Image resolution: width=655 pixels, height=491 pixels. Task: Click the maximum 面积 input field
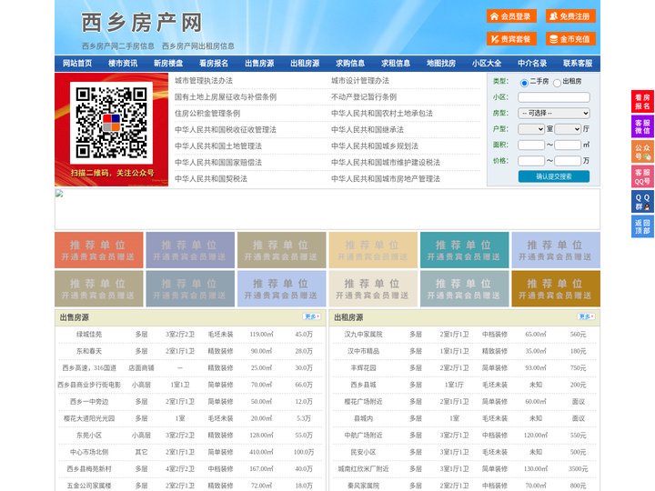pyautogui.click(x=568, y=145)
